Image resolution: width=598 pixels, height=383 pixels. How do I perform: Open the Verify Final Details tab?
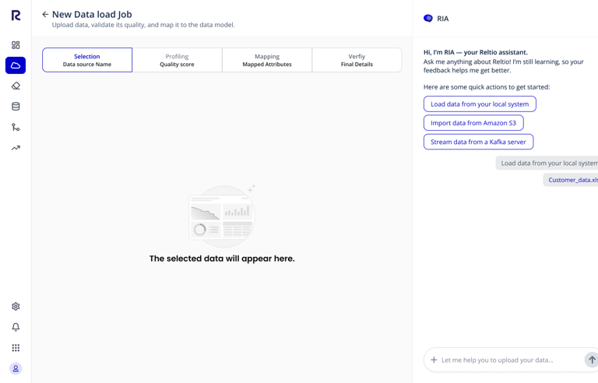tap(357, 60)
